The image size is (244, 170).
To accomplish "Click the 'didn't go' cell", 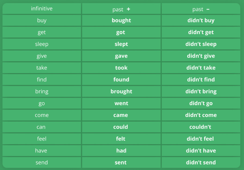I will click(201, 103).
